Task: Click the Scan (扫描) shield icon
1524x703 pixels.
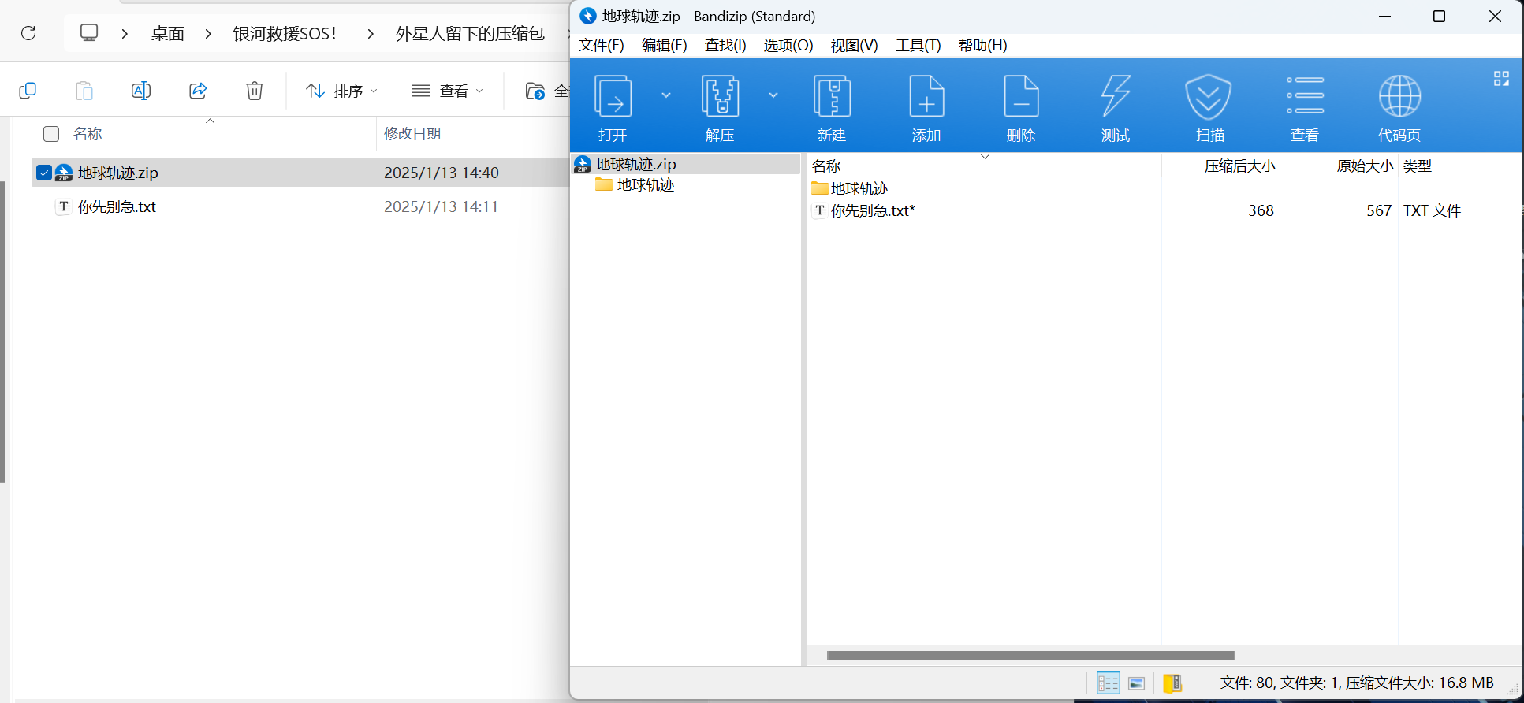Action: 1209,97
